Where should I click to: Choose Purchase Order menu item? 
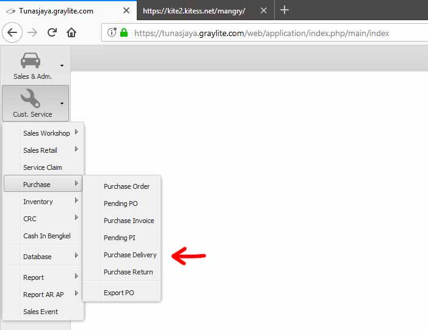point(126,186)
